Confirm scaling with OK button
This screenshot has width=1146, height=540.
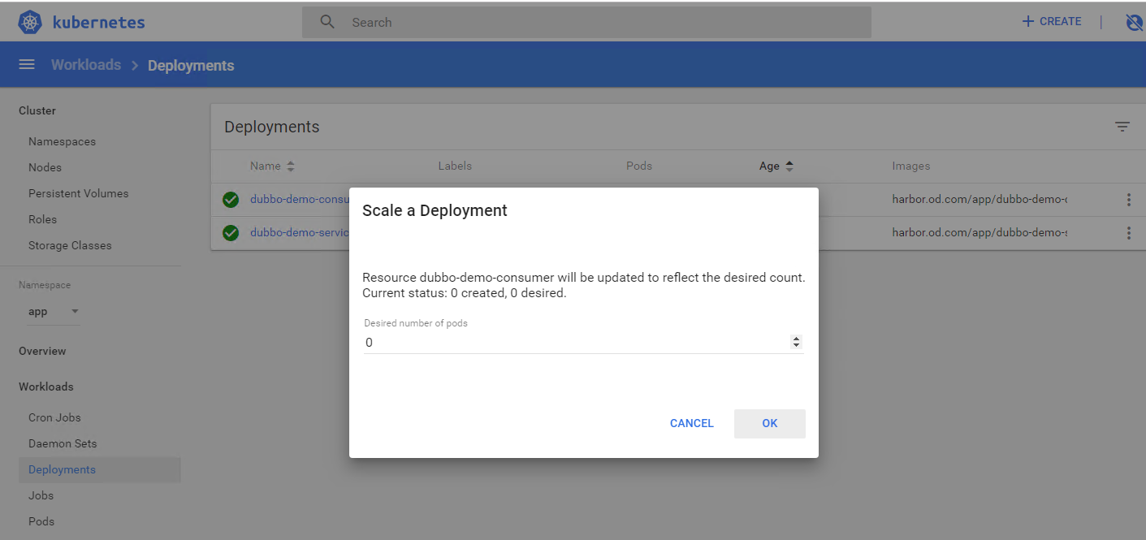point(769,423)
